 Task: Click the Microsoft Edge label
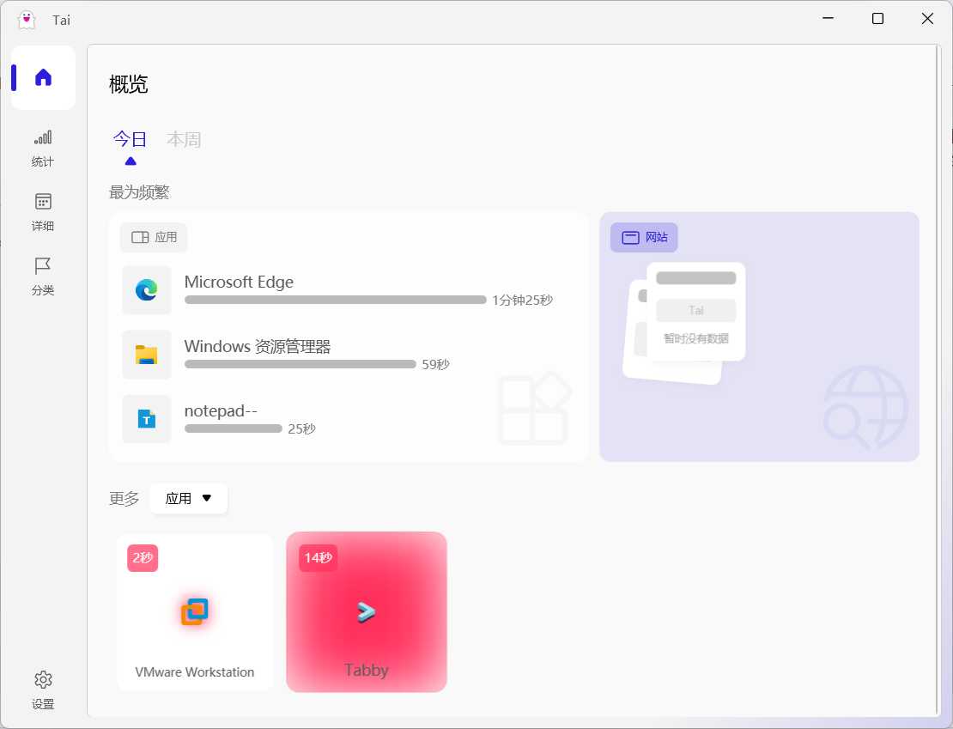pyautogui.click(x=239, y=282)
